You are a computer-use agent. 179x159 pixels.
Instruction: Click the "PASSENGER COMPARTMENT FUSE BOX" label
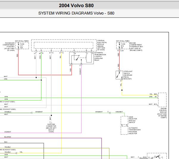tap(9, 46)
